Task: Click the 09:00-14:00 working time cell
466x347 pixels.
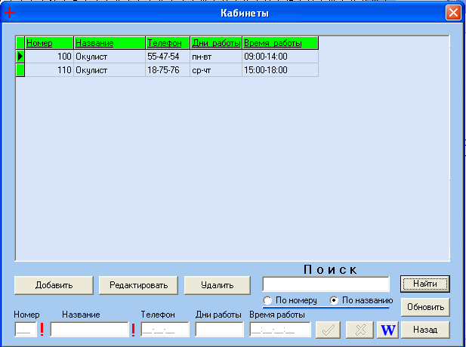Action: coord(280,56)
